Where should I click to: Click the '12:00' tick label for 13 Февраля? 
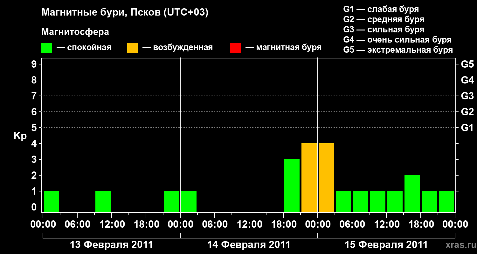pos(112,224)
